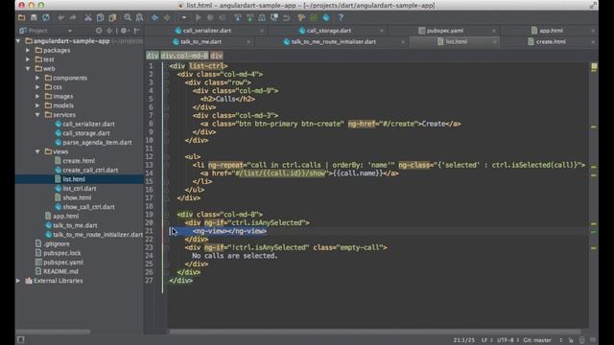The width and height of the screenshot is (614, 345).
Task: Switch to talk_to_me_route_initializer.dart tab
Action: pyautogui.click(x=333, y=42)
